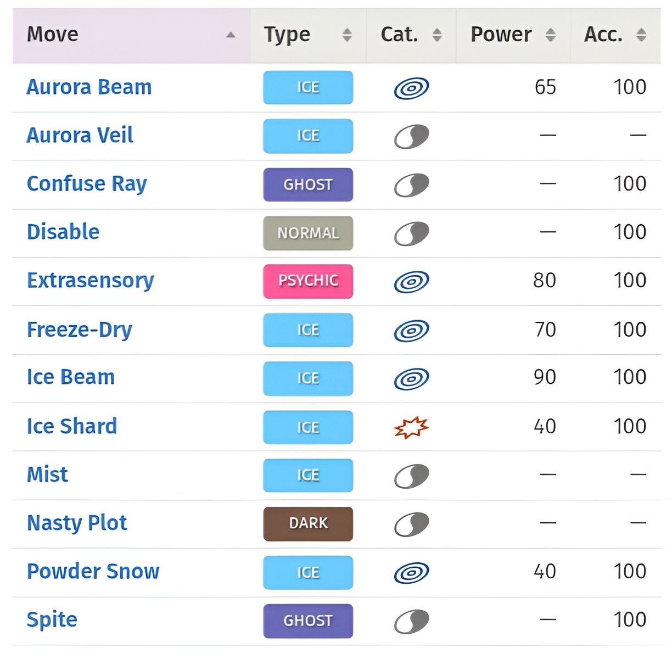Screen dimensions: 672x659
Task: Click the physical category icon for Ice Shard
Action: [411, 427]
